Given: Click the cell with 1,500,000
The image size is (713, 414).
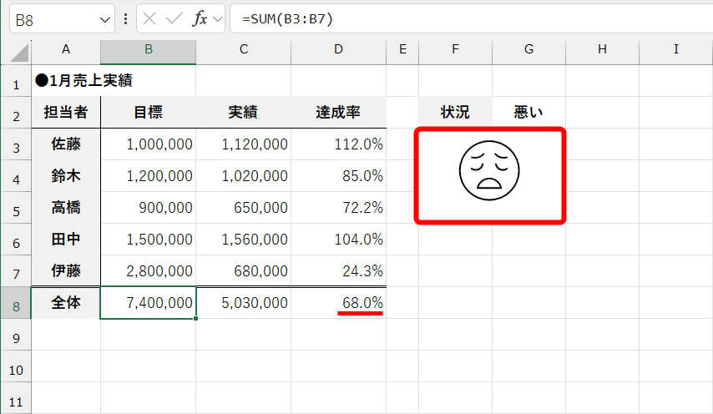Looking at the screenshot, I should pos(149,240).
